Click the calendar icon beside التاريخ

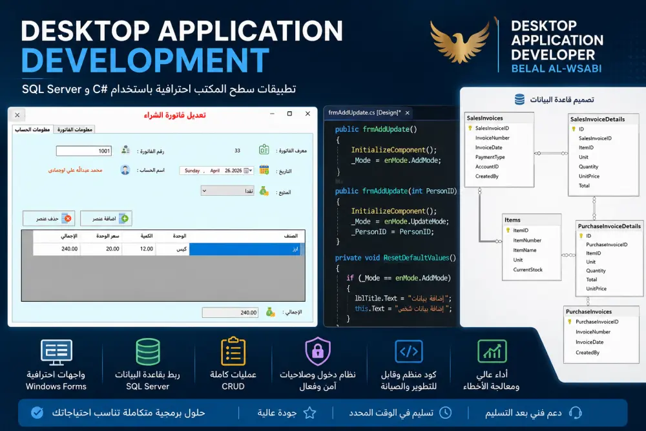pyautogui.click(x=264, y=170)
